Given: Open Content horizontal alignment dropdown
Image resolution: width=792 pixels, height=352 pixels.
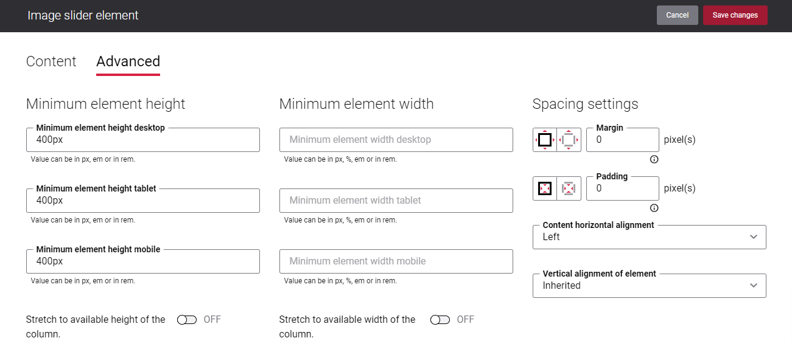Looking at the screenshot, I should [650, 237].
